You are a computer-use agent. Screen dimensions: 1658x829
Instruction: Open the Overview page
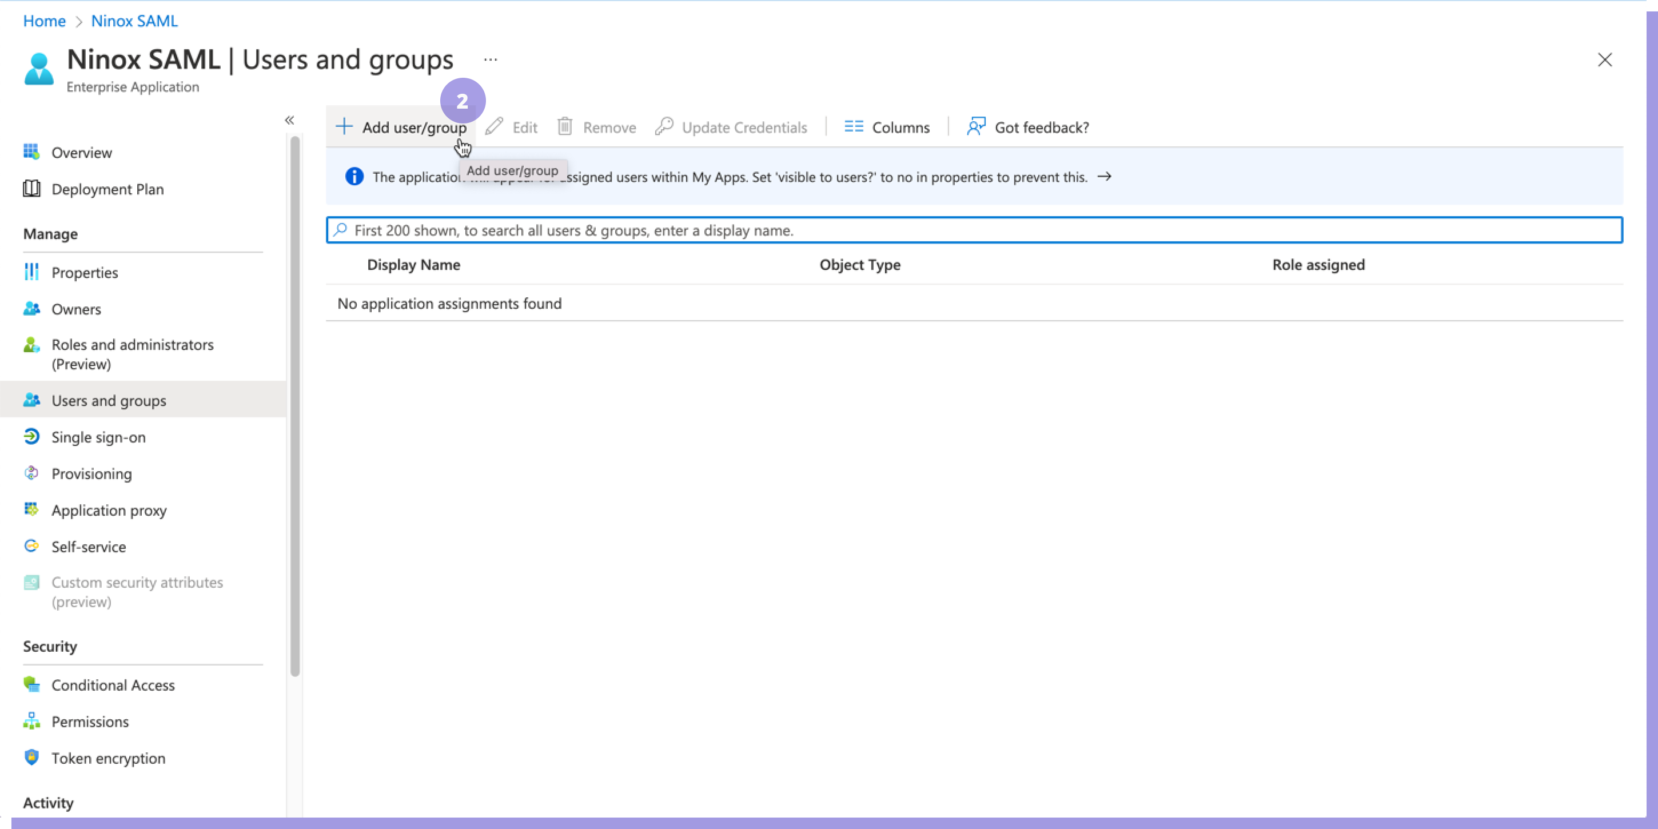82,153
